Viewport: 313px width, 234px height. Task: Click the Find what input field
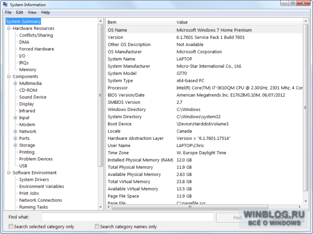tap(128, 217)
